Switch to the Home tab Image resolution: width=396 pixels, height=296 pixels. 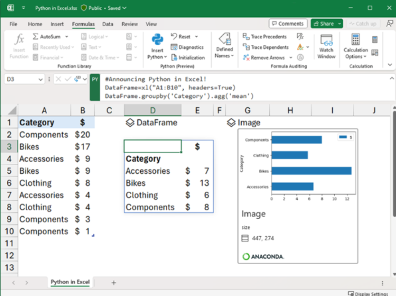click(35, 24)
